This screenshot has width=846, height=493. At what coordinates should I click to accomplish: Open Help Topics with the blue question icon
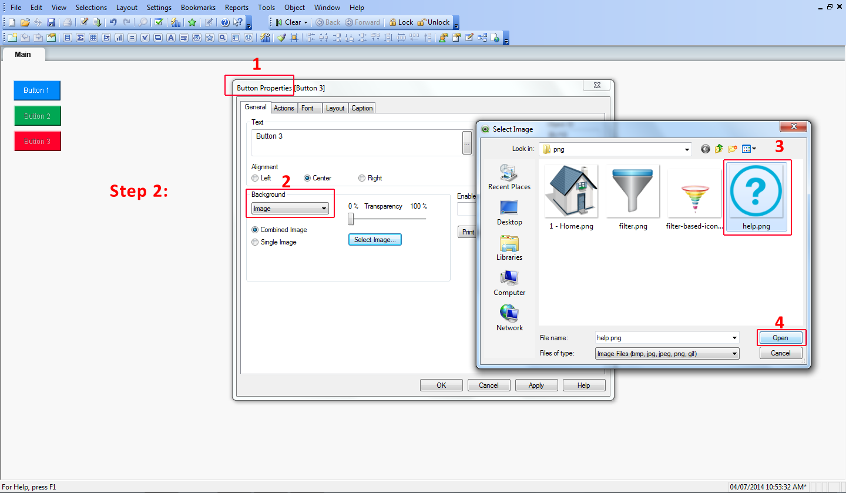(224, 22)
